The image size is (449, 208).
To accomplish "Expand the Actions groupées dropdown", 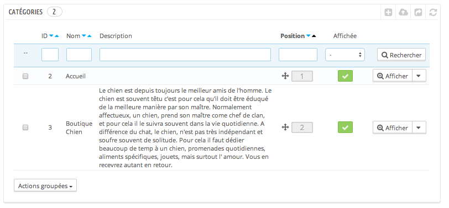I will click(x=45, y=186).
